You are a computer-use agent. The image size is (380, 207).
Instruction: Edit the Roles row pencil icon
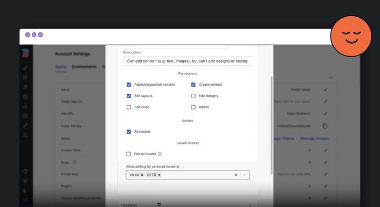pyautogui.click(x=326, y=162)
